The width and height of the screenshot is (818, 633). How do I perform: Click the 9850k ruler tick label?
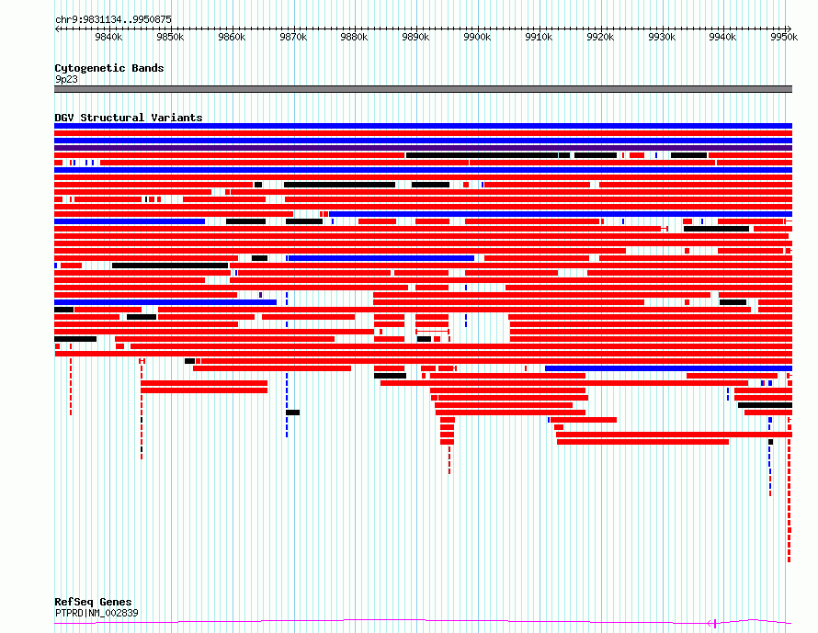(170, 37)
